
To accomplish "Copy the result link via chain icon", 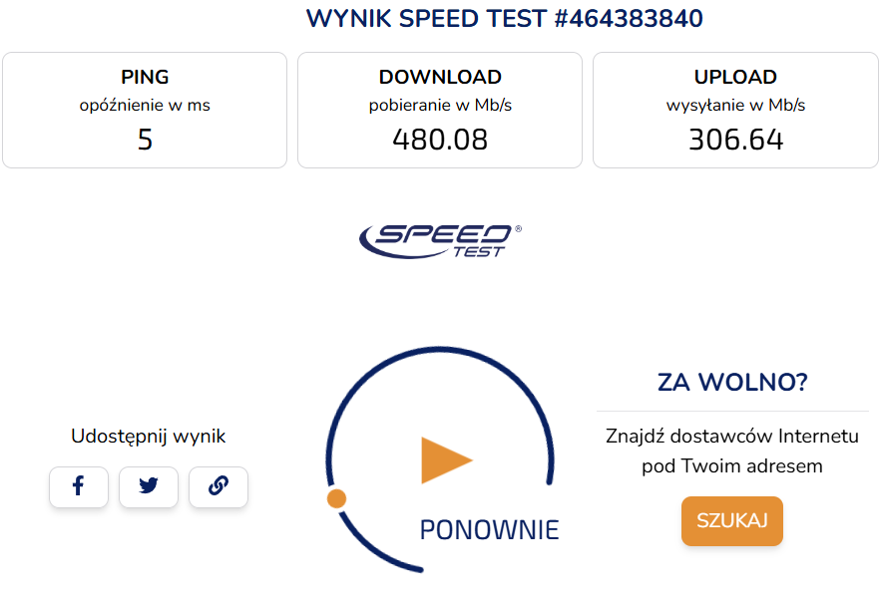I will tap(219, 486).
